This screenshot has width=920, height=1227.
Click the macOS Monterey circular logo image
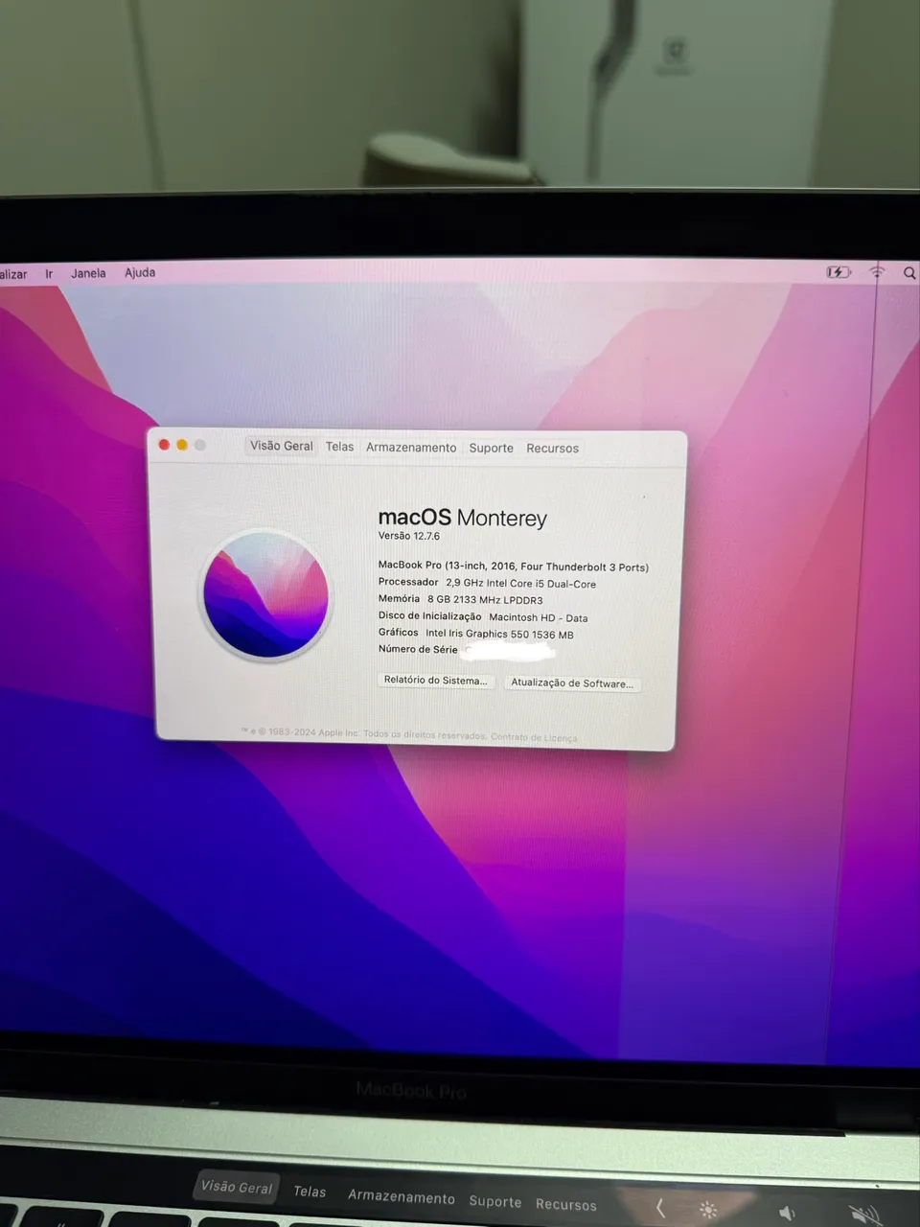tap(265, 595)
